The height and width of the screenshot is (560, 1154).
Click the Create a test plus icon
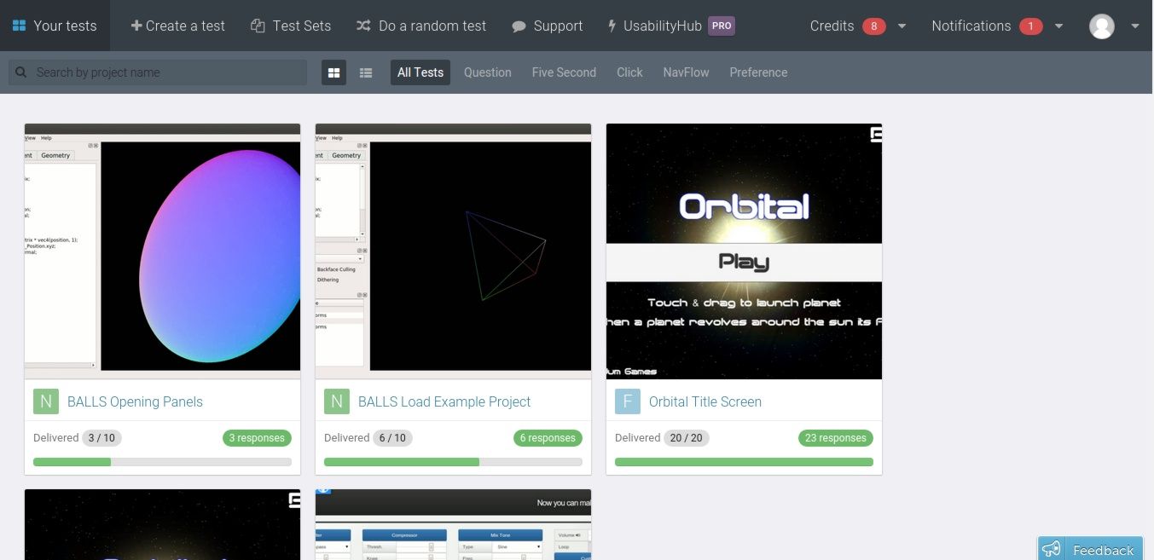137,26
